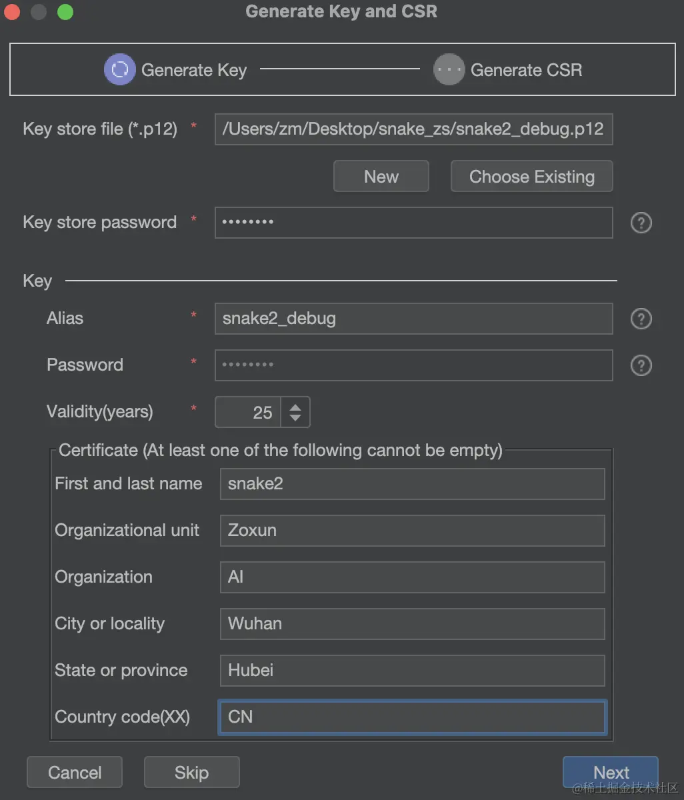Viewport: 684px width, 800px height.
Task: Open help for Key store password
Action: [641, 223]
